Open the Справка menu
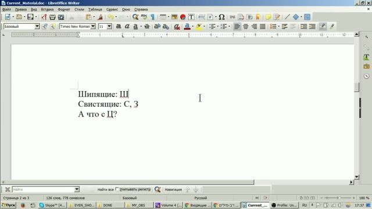Viewport: 372px width, 209px height. (141, 9)
